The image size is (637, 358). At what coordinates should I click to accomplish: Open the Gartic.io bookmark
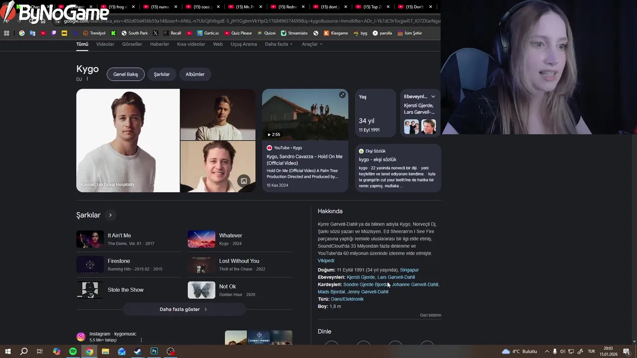208,33
